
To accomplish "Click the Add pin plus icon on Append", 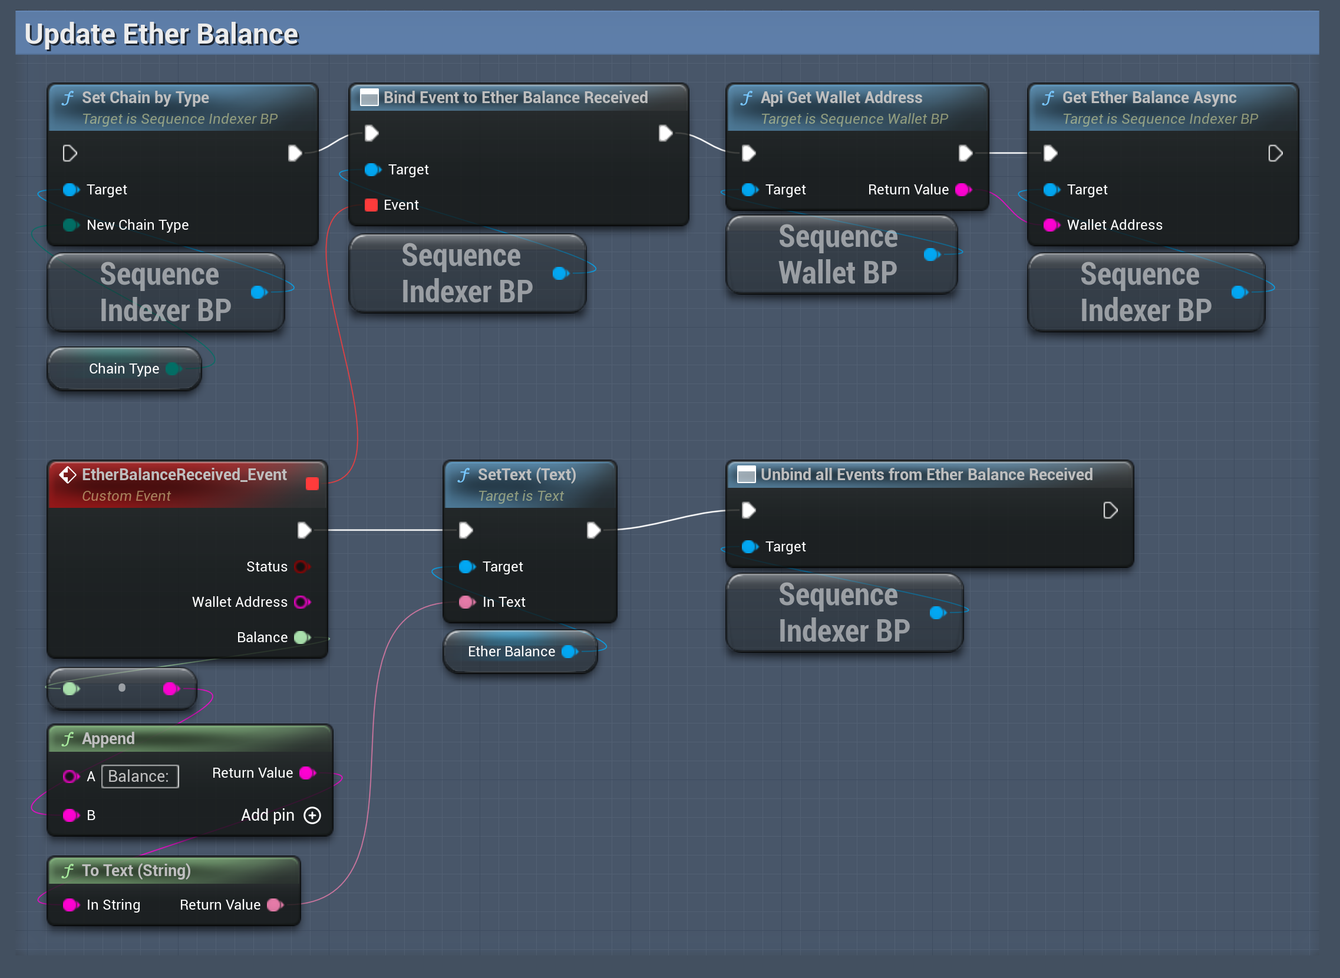I will [x=312, y=815].
